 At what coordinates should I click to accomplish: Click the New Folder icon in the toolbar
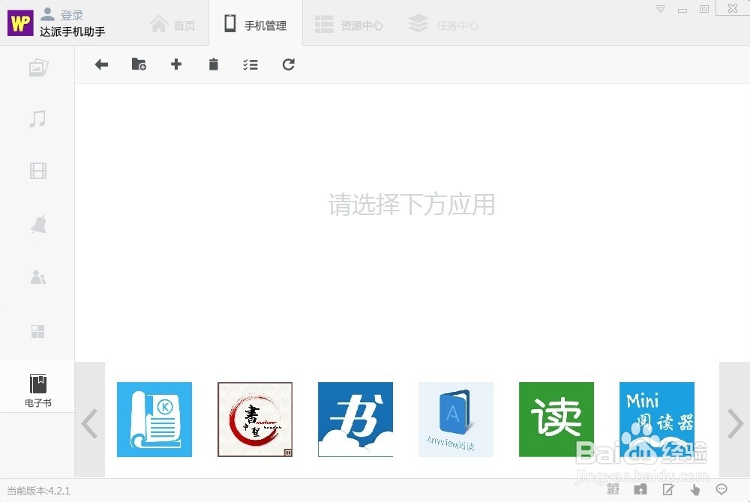[139, 64]
